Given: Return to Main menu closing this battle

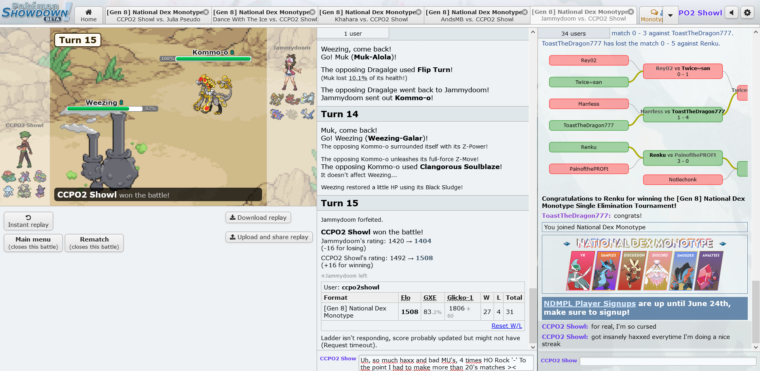Looking at the screenshot, I should pos(33,243).
